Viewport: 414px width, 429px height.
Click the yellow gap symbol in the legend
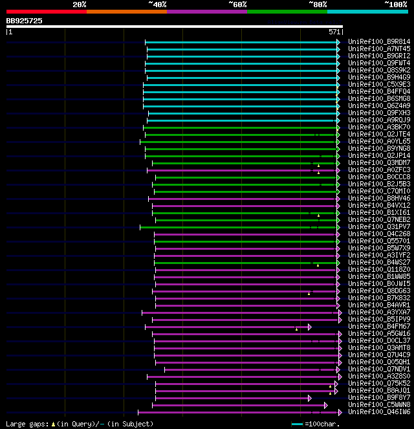coord(53,424)
